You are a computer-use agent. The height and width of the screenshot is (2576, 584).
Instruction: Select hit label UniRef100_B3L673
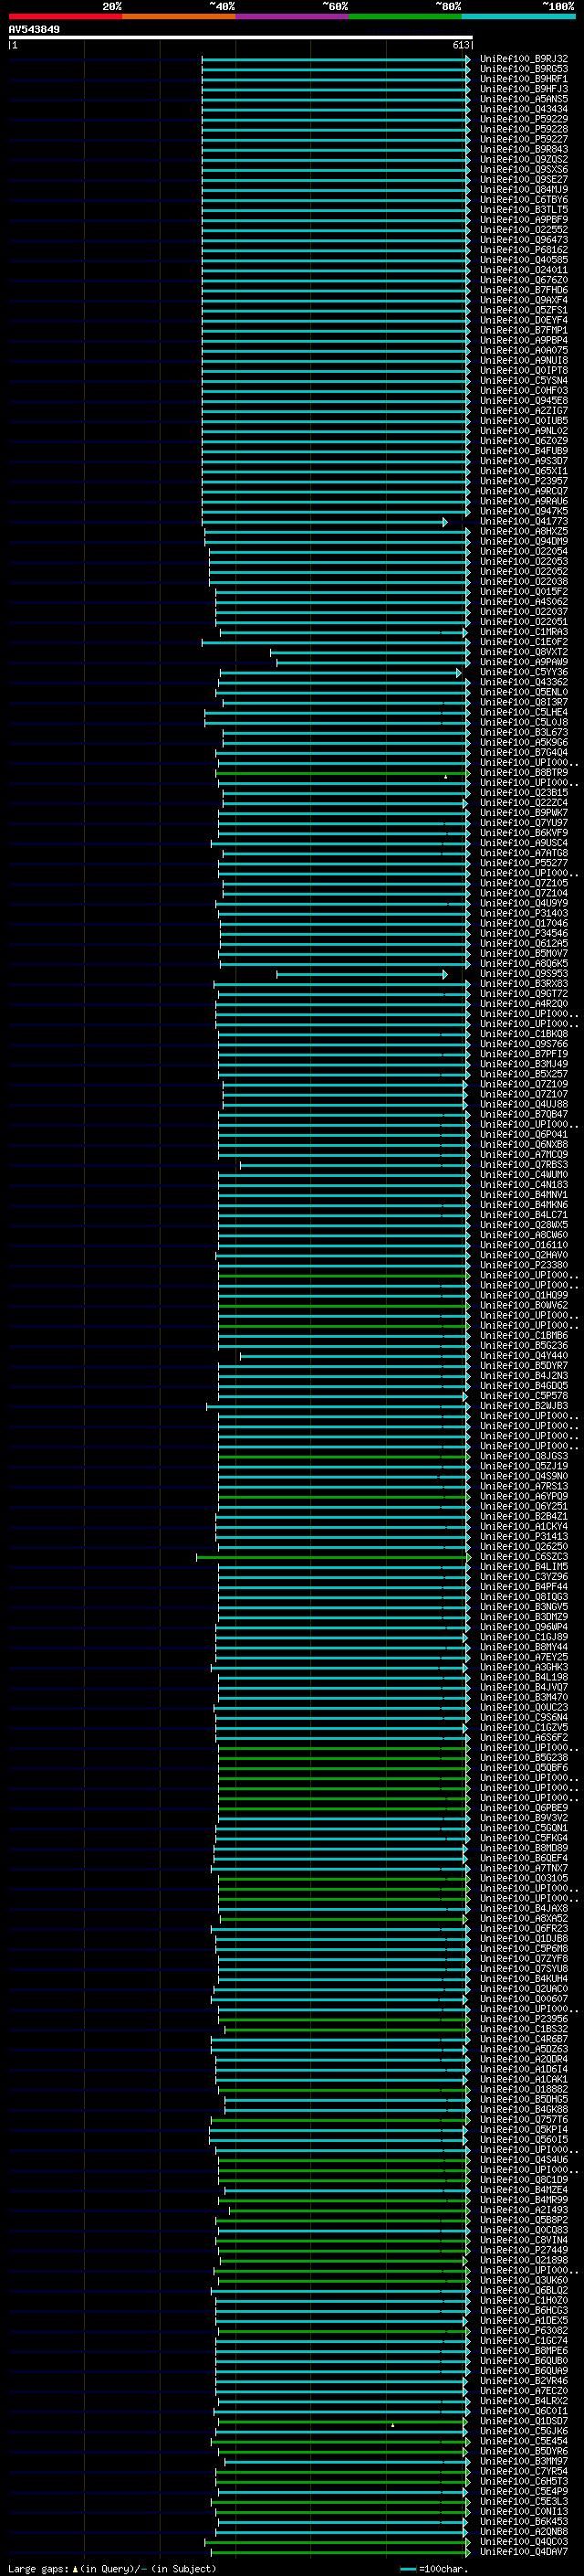[523, 733]
